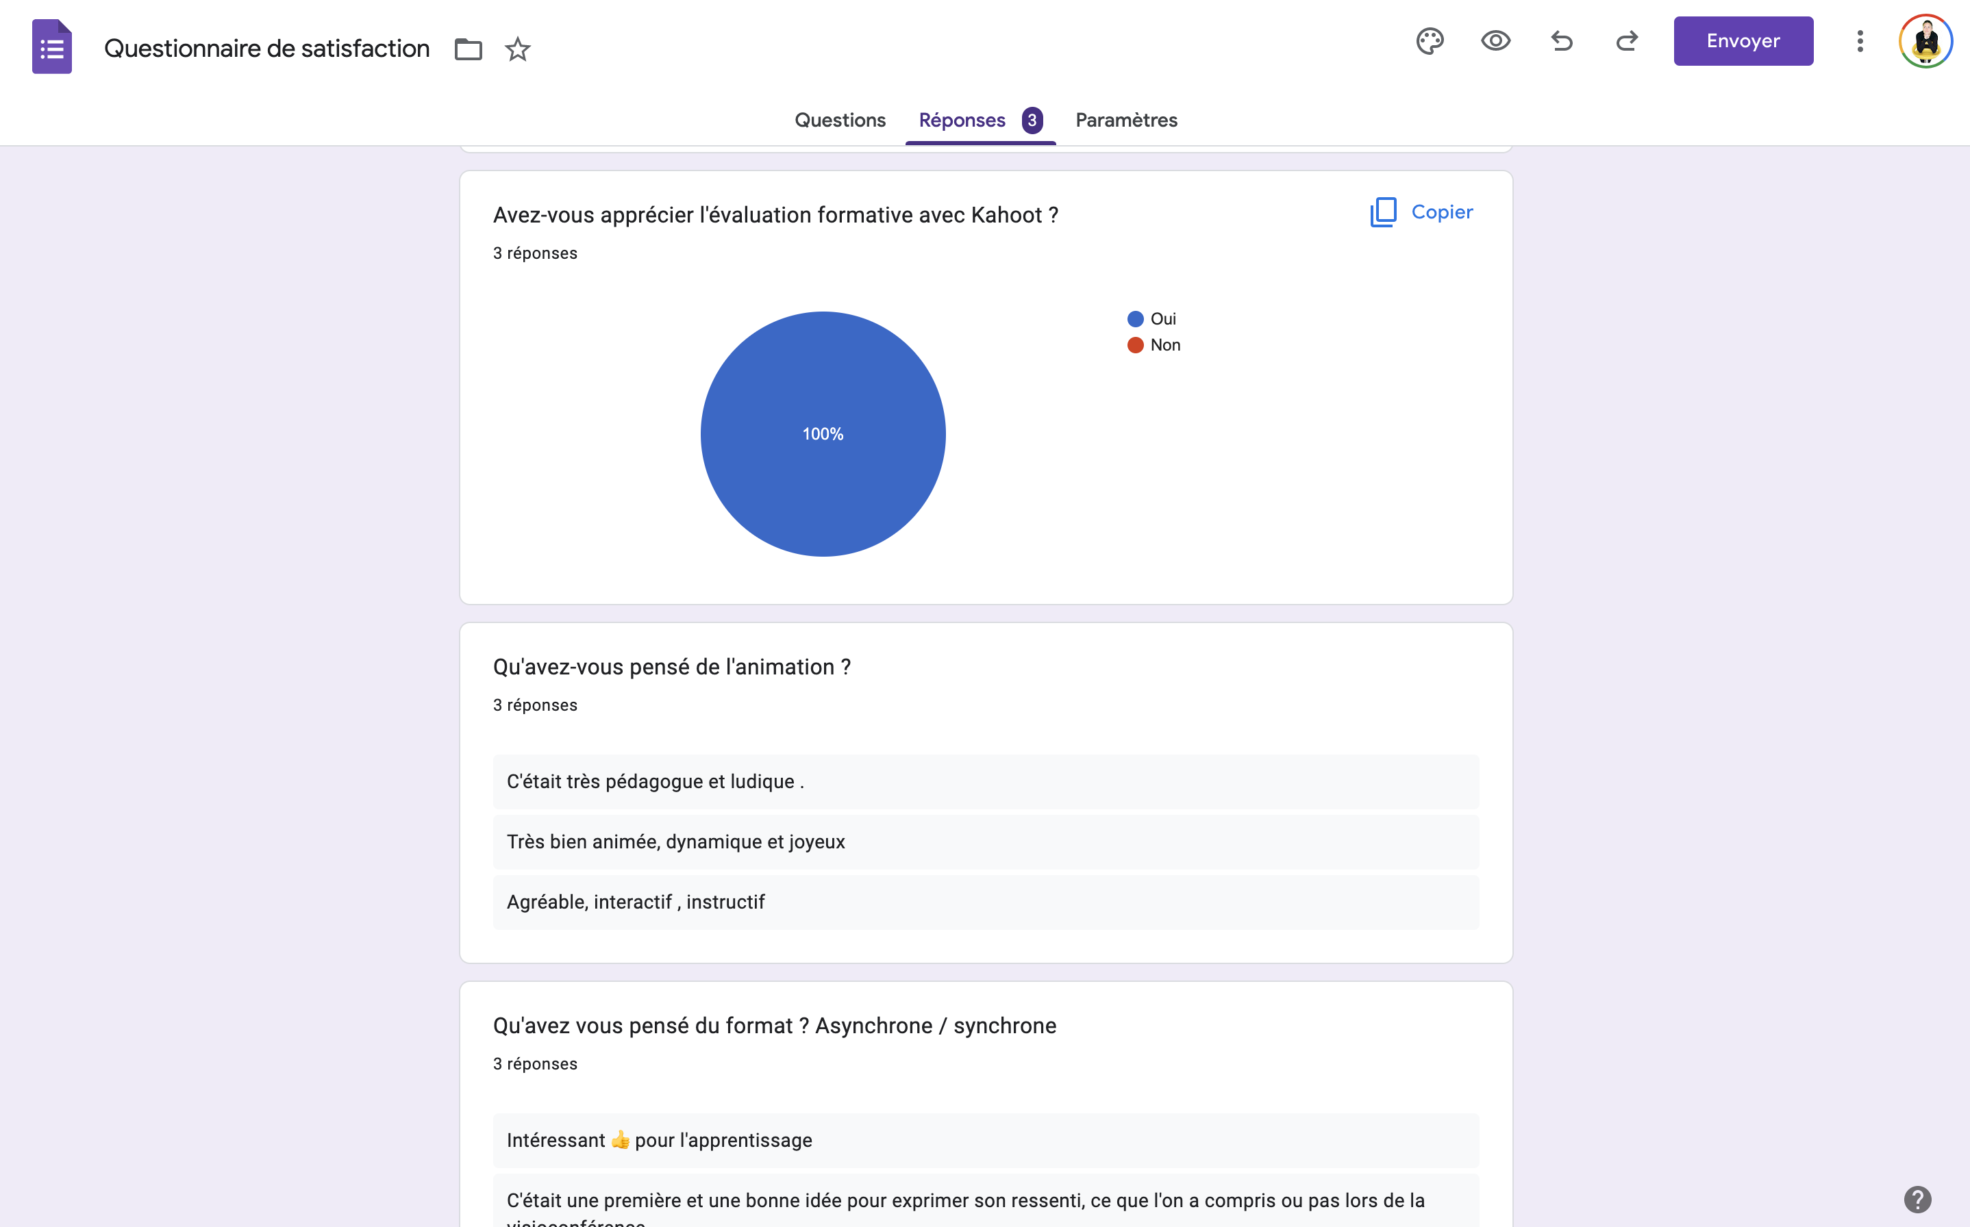Click the redo arrow icon
Viewport: 1970px width, 1227px height.
(x=1627, y=40)
